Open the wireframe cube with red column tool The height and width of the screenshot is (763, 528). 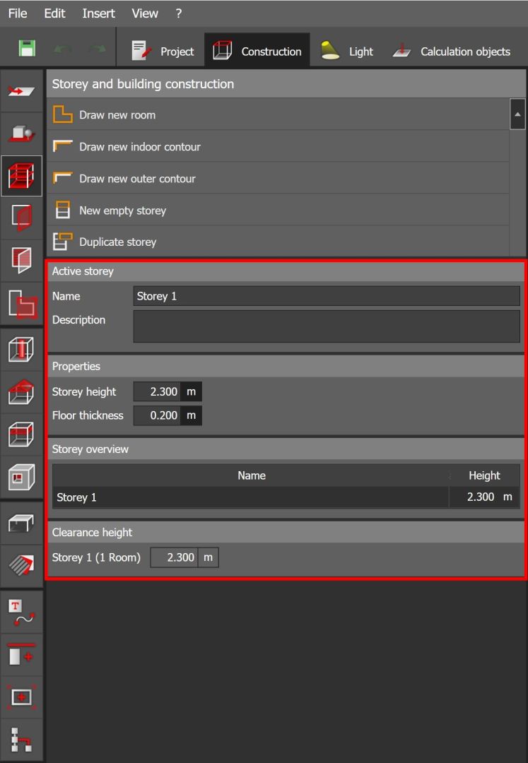[21, 350]
